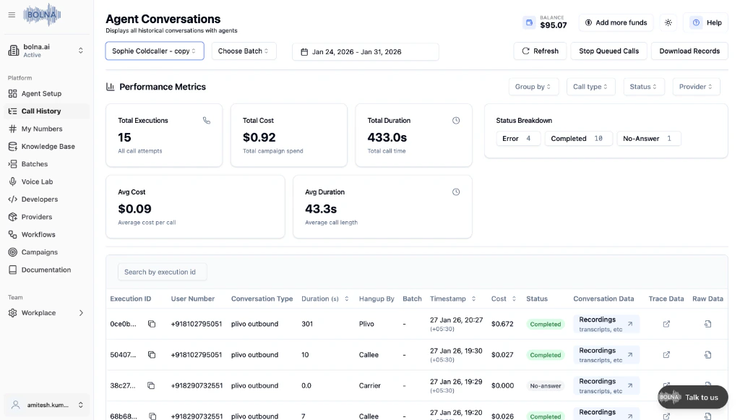Filter by the Error status chip
The image size is (740, 420).
[x=517, y=138]
